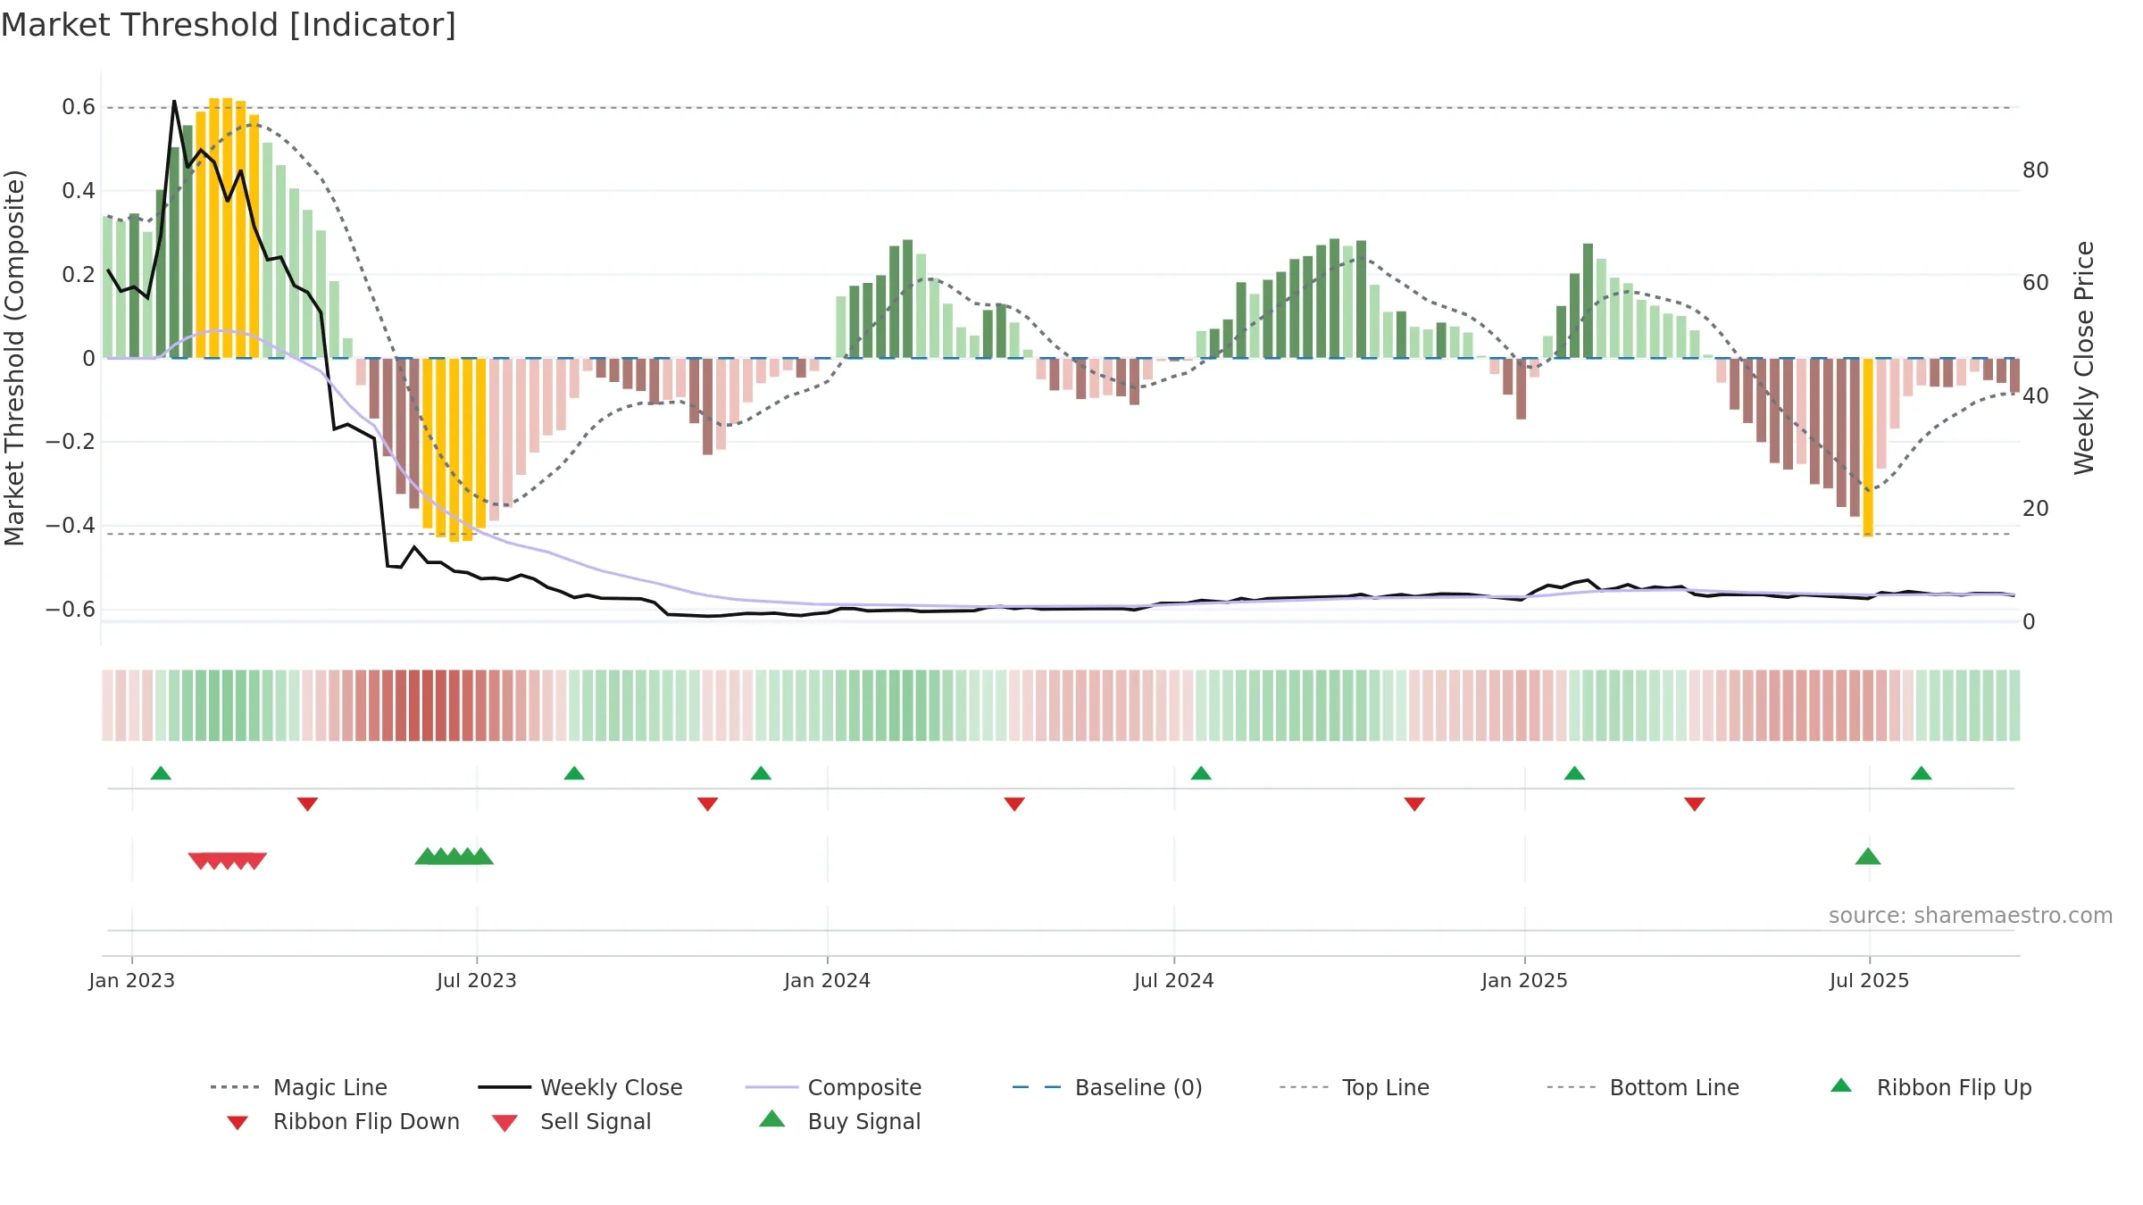Click the −0.2 left axis tick label
This screenshot has width=2143, height=1205.
(71, 442)
